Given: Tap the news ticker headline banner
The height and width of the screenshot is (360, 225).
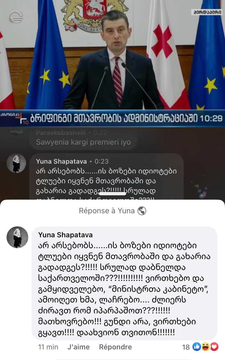Looking at the screenshot, I should point(112,118).
